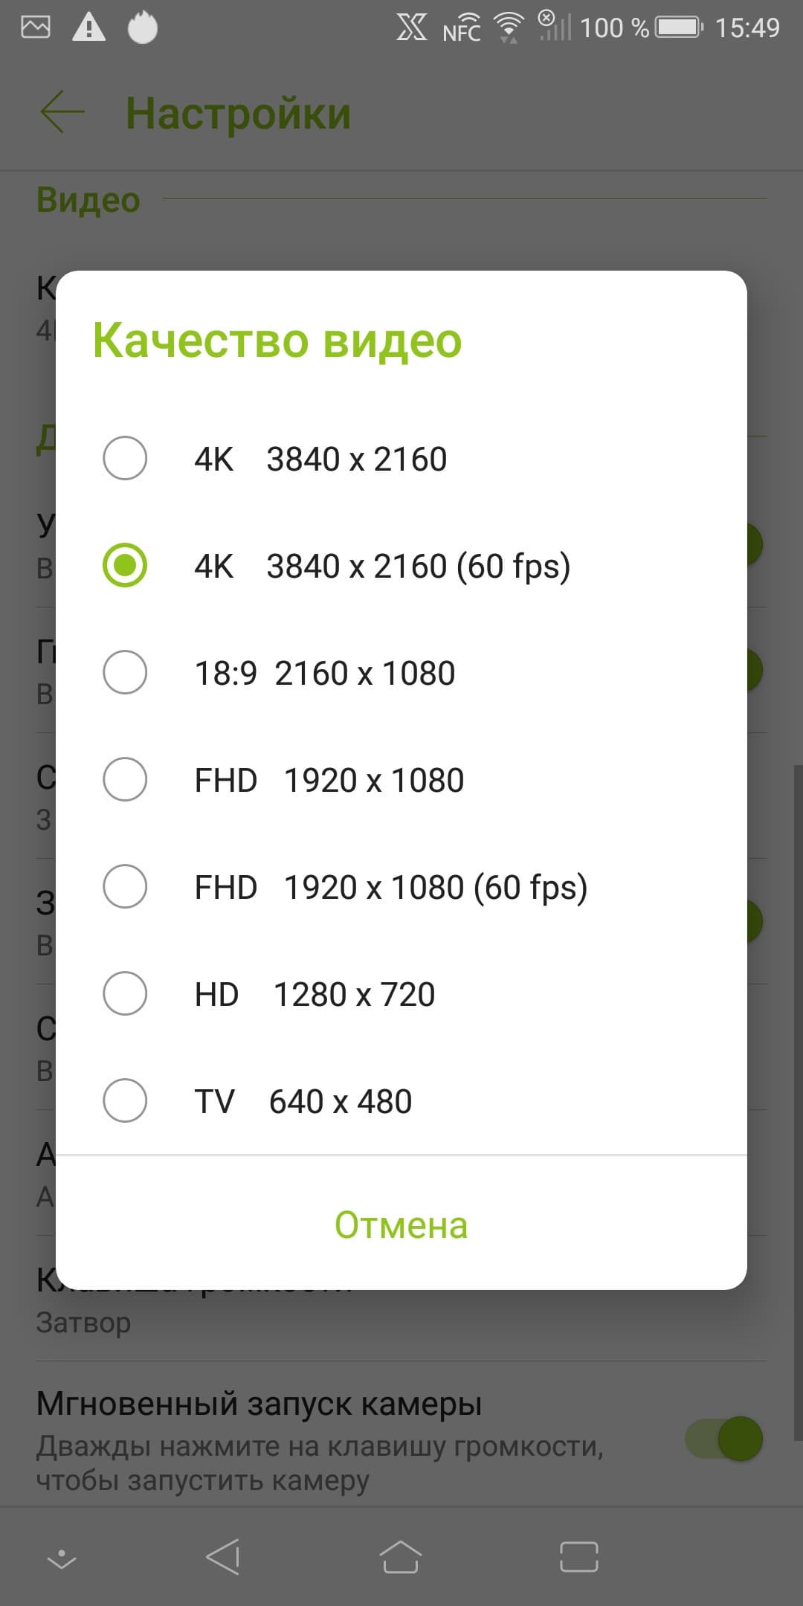
Task: Select FHD 1920 x 1080 radio button
Action: coord(125,780)
